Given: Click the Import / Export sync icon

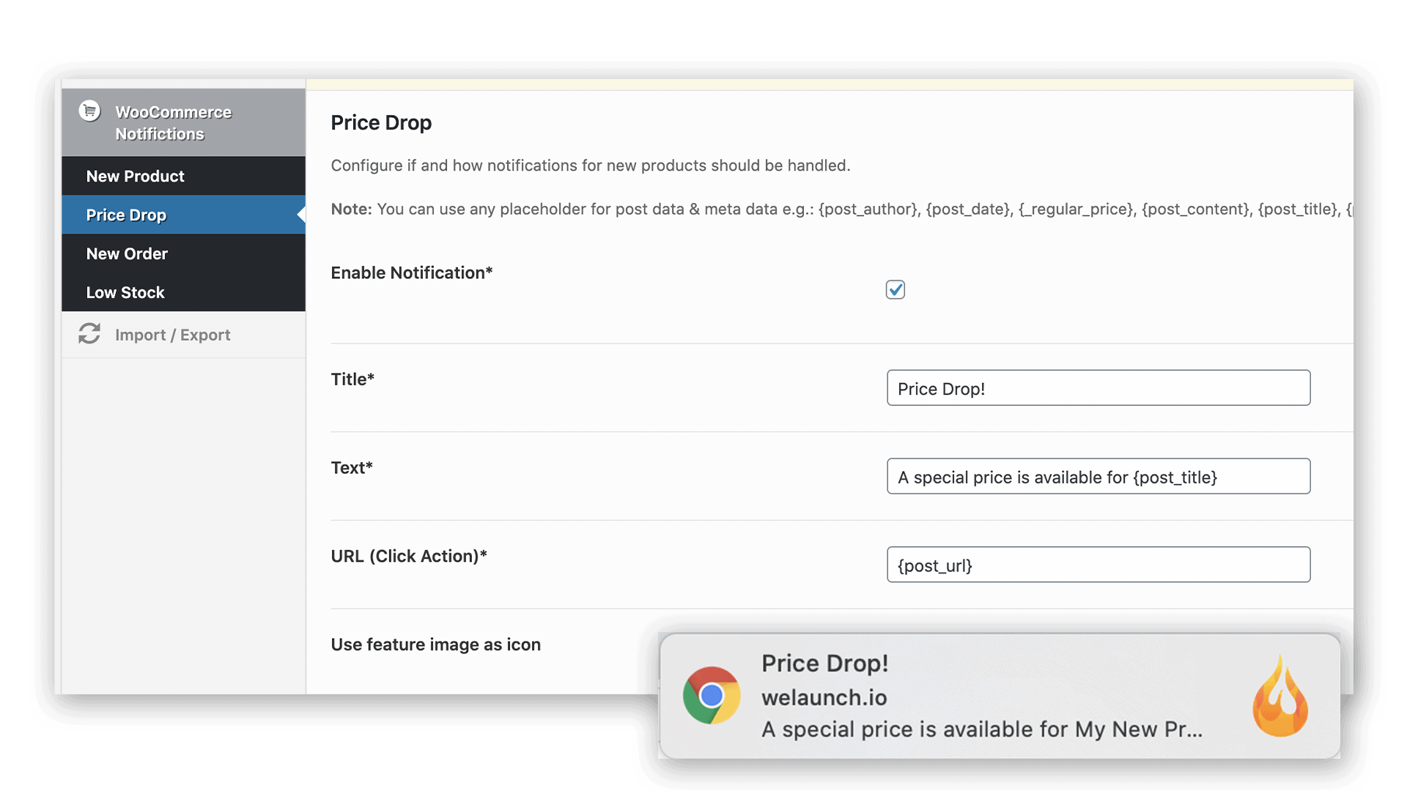Looking at the screenshot, I should [89, 334].
